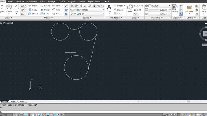
Task: Toggle the layer on/off lightbulb
Action: click(71, 14)
